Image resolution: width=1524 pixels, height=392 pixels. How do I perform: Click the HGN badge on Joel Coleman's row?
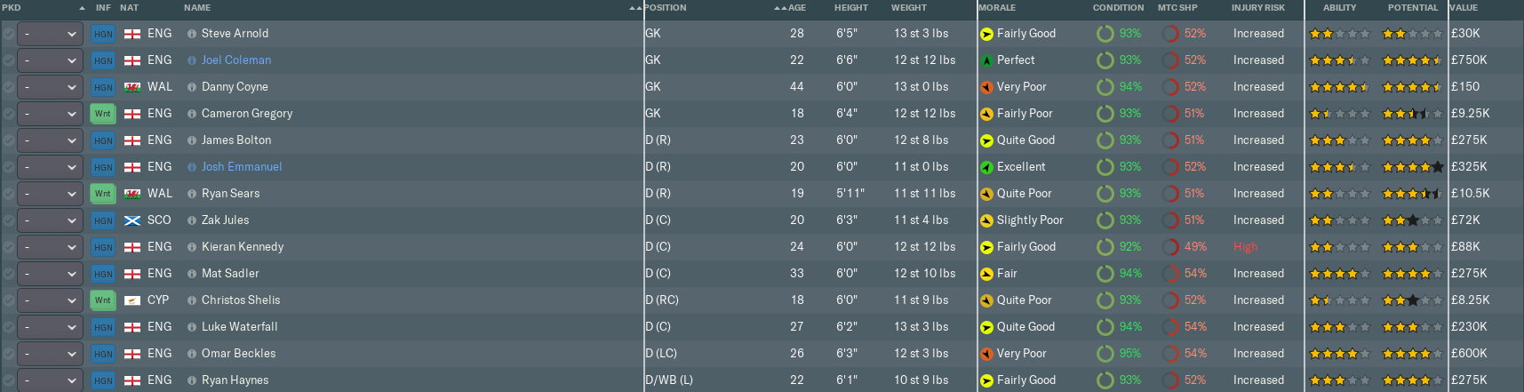pos(103,60)
